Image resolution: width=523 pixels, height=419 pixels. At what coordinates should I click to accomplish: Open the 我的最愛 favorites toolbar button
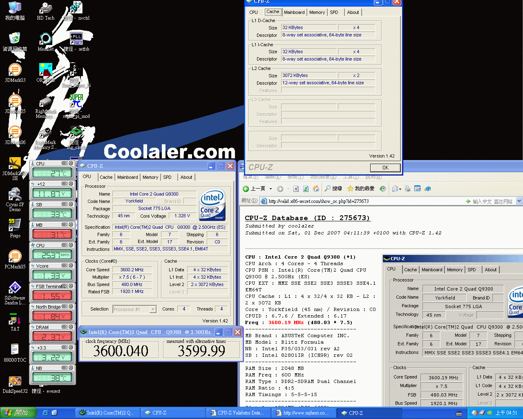(x=361, y=189)
